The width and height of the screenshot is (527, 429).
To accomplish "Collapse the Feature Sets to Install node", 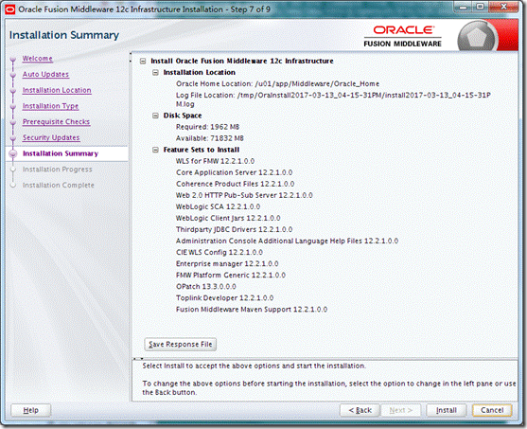I will point(155,150).
